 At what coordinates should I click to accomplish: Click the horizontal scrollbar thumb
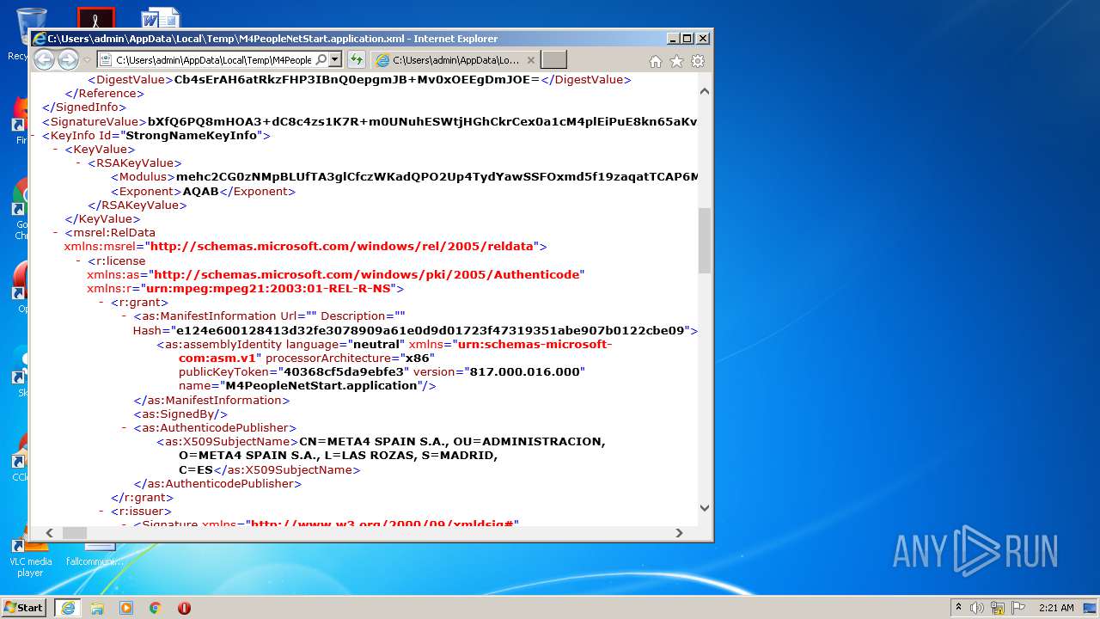point(74,533)
